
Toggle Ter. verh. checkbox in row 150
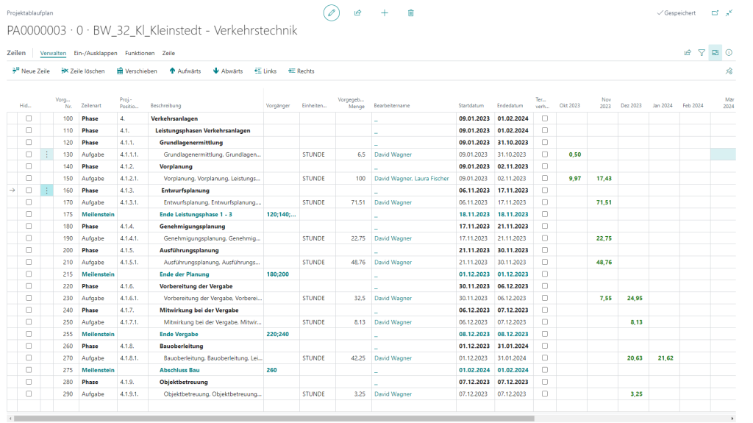(545, 178)
